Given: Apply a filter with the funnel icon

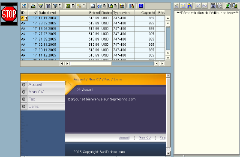Looking at the screenshot, I should [x=55, y=6].
